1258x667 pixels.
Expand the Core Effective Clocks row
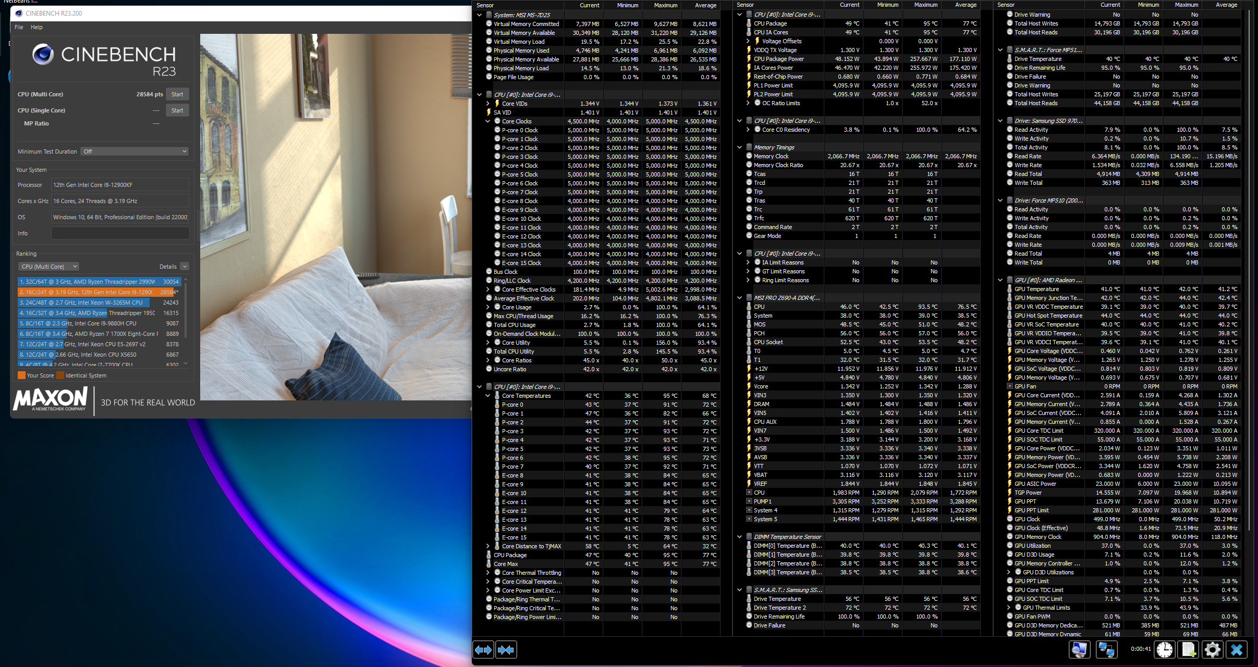488,290
